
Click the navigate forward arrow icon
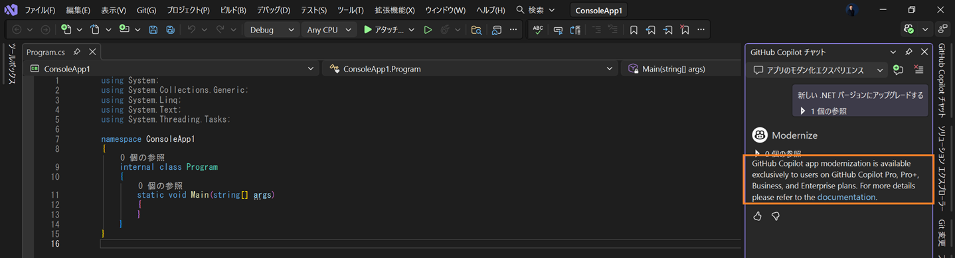pos(44,30)
